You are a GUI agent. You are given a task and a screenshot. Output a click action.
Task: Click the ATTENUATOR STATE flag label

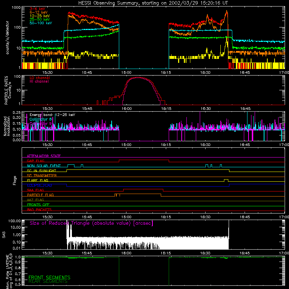click(44, 156)
